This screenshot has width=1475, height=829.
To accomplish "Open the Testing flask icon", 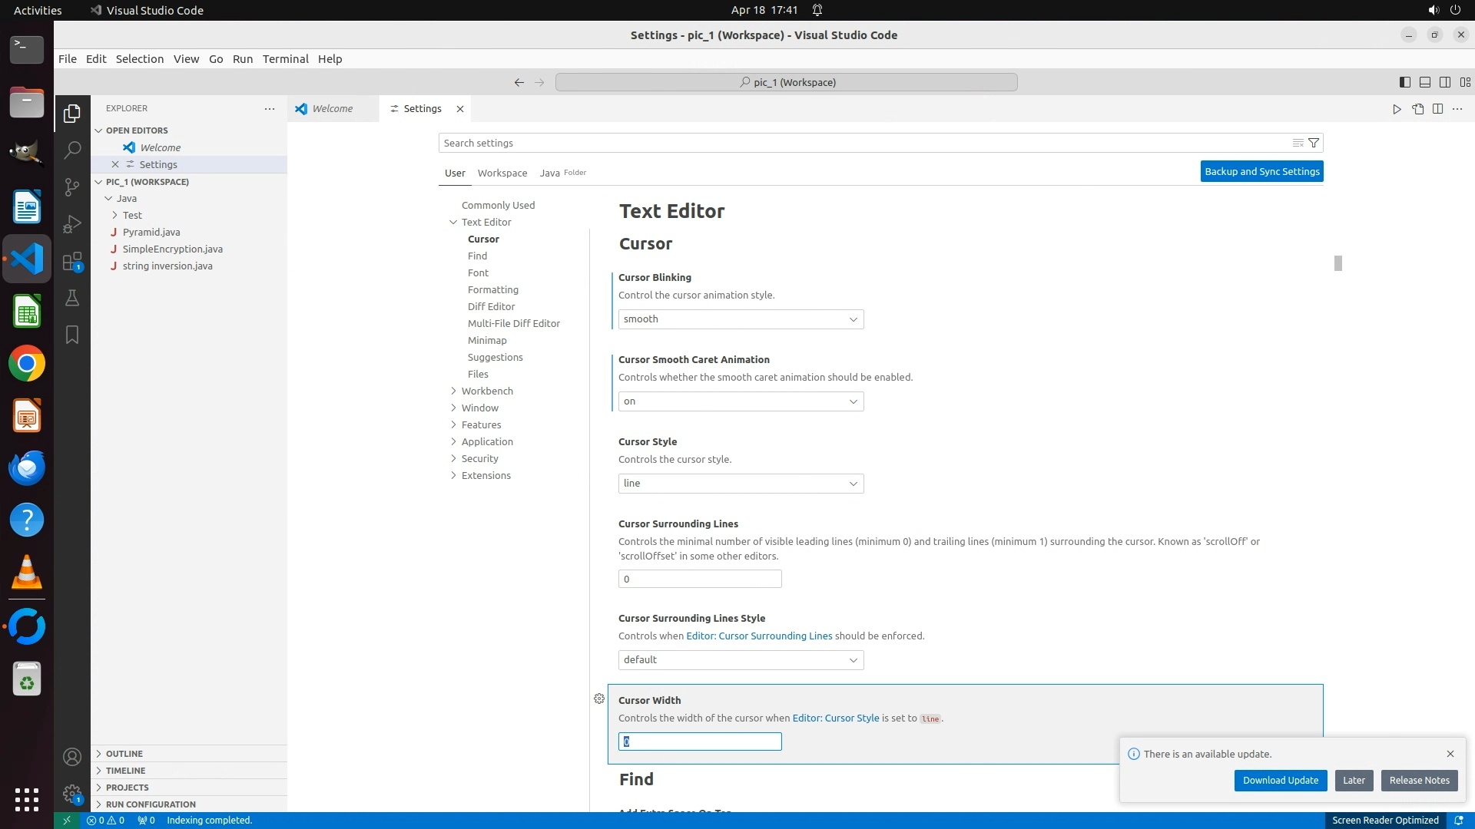I will click(72, 298).
